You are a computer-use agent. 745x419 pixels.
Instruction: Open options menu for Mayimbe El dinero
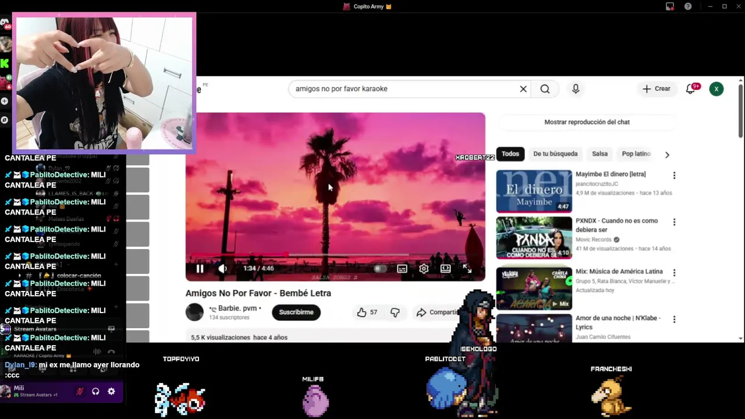(x=675, y=175)
